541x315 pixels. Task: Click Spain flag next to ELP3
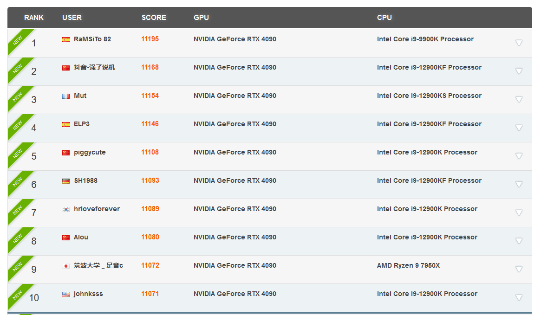point(66,124)
